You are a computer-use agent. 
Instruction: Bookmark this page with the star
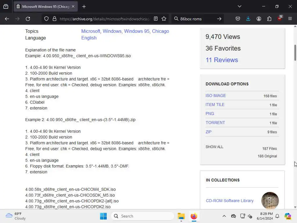[164, 19]
